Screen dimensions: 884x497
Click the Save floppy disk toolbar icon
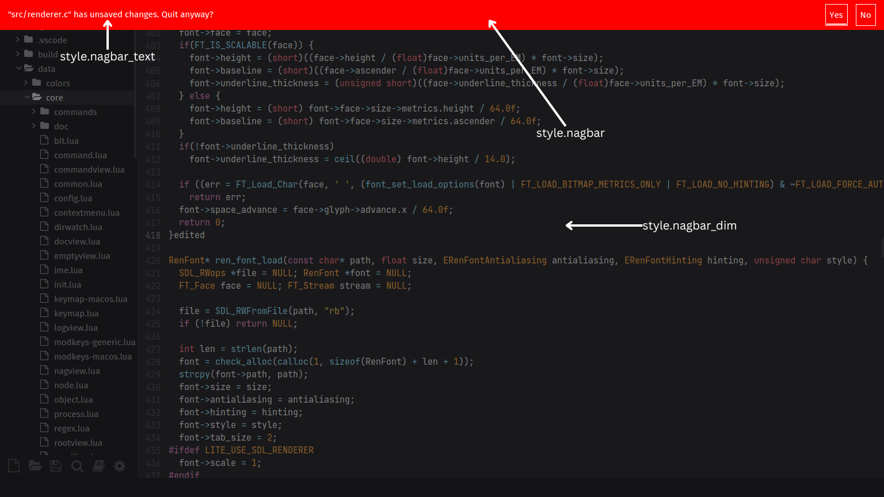click(x=56, y=466)
